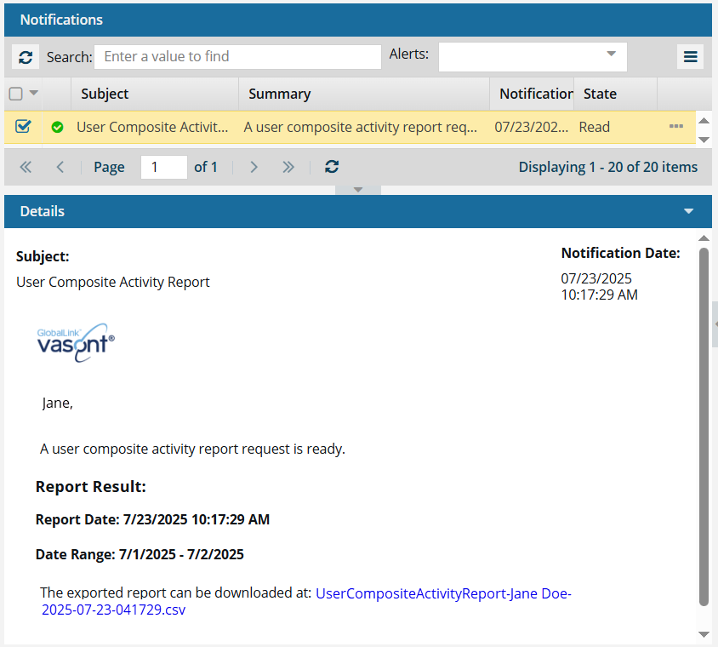Click the Details panel vertical scrollbar

click(x=704, y=426)
